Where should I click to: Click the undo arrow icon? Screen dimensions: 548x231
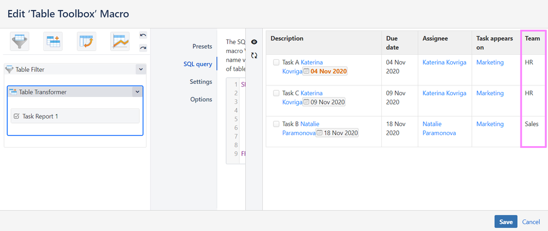tap(143, 36)
